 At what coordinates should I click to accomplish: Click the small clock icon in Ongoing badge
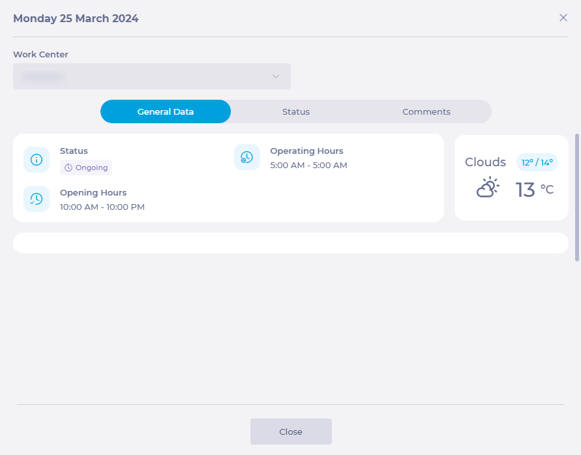[x=68, y=168]
